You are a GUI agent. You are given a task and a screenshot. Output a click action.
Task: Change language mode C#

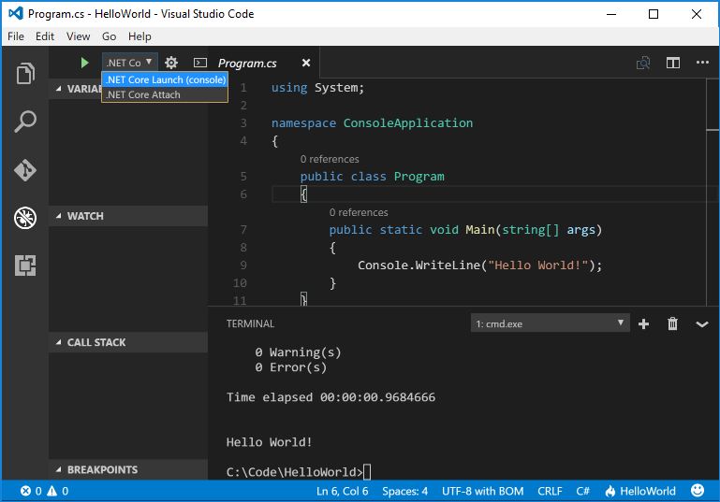tap(582, 491)
